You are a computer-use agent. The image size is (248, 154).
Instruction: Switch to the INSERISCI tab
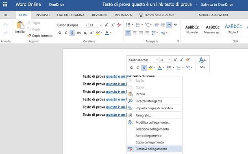click(43, 15)
